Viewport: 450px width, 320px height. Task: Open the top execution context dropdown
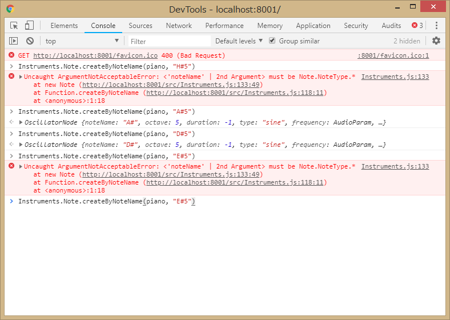coord(82,41)
